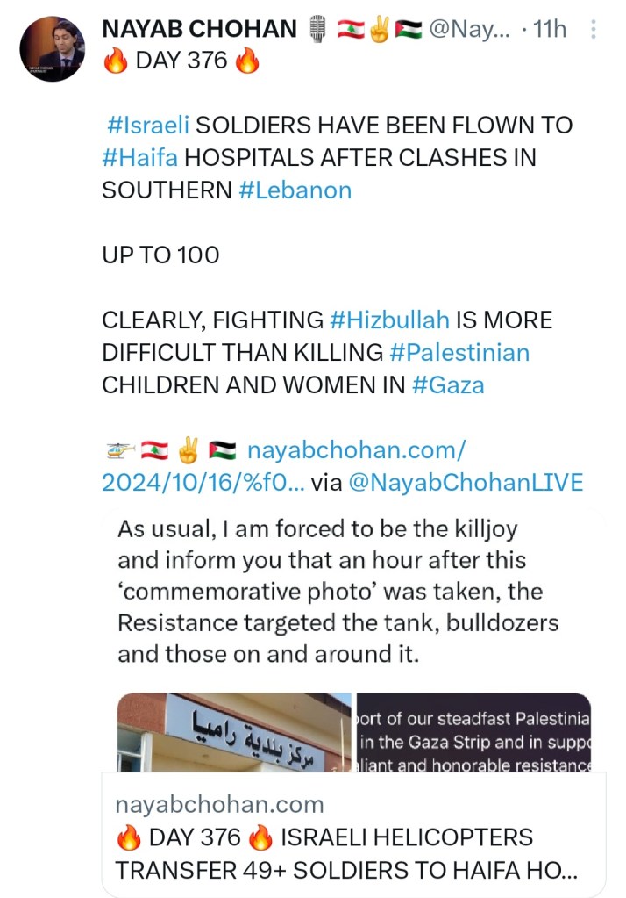Click the nayabchohan.com domain on link card

[219, 804]
